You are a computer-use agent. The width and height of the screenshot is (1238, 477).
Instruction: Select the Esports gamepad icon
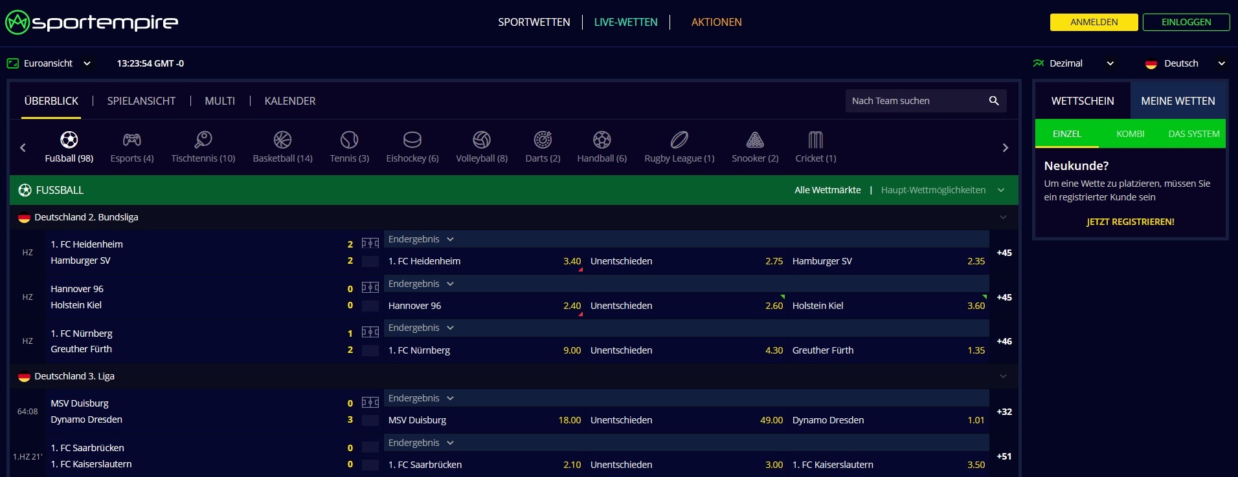point(131,140)
